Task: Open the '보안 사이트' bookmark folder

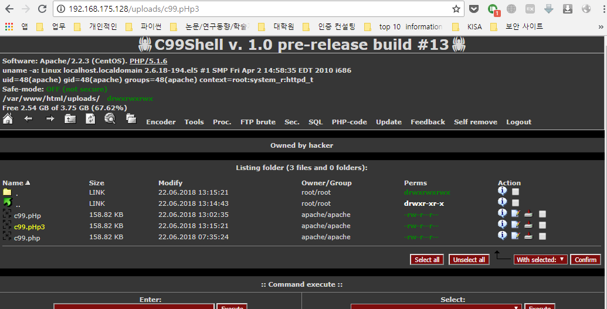Action: click(517, 27)
